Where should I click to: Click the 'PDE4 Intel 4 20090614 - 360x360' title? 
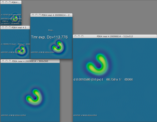[x=30, y=61]
